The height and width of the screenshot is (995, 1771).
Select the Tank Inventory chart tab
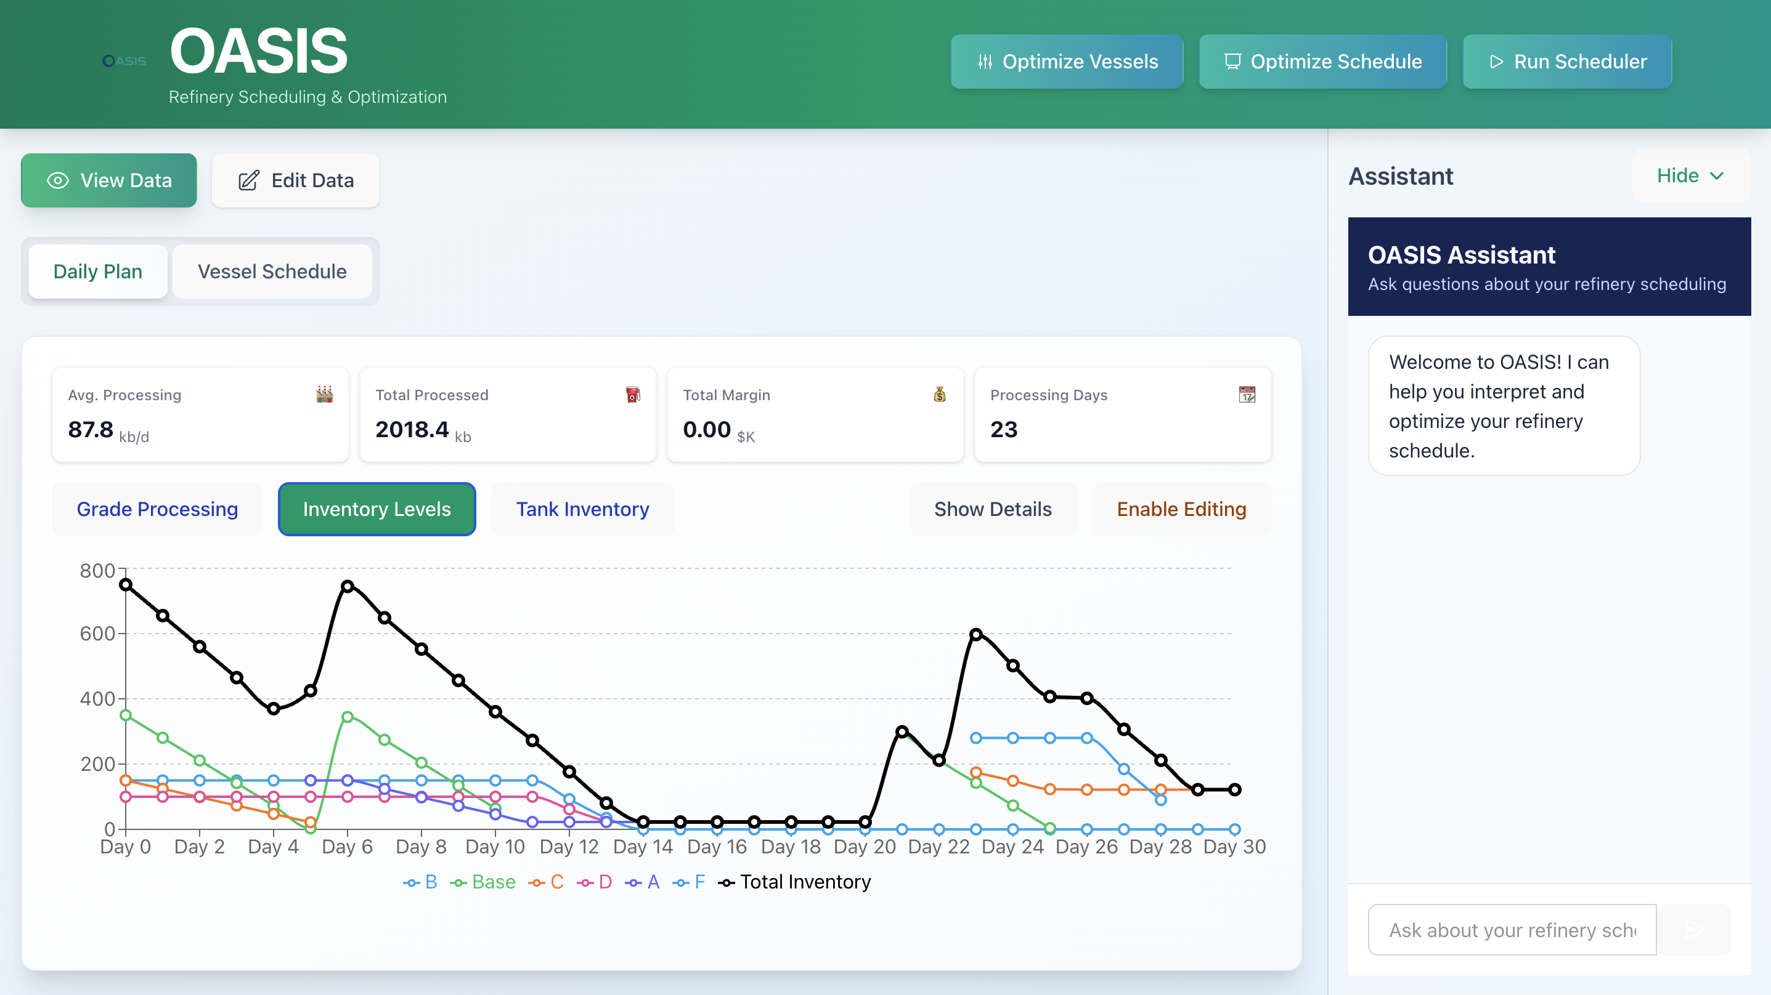[582, 509]
